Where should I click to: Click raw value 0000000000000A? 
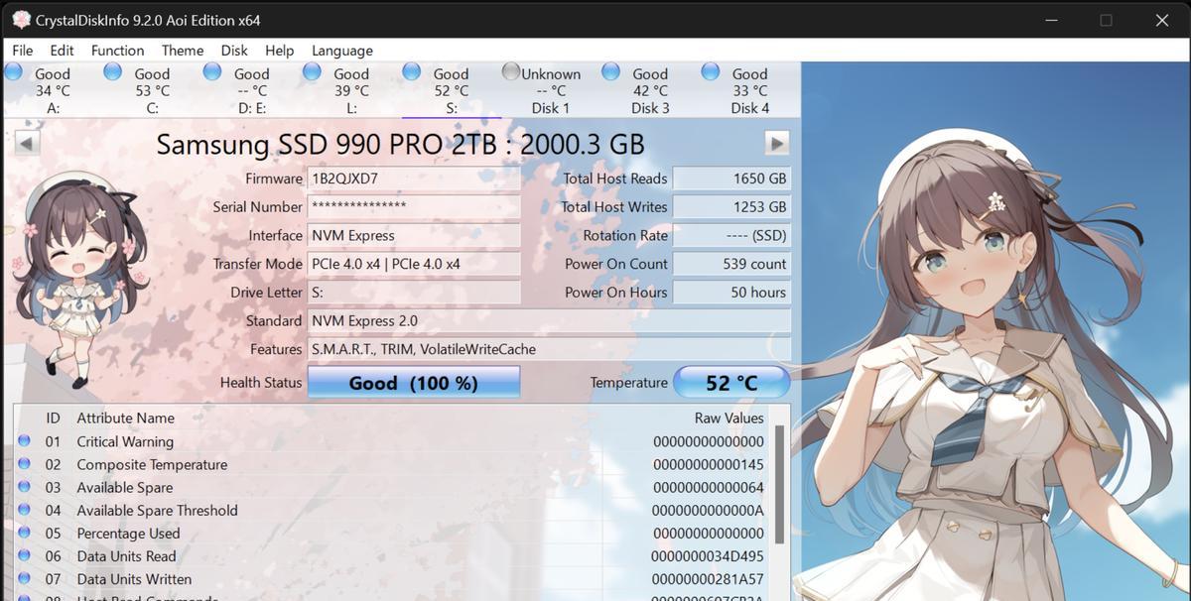pos(709,510)
